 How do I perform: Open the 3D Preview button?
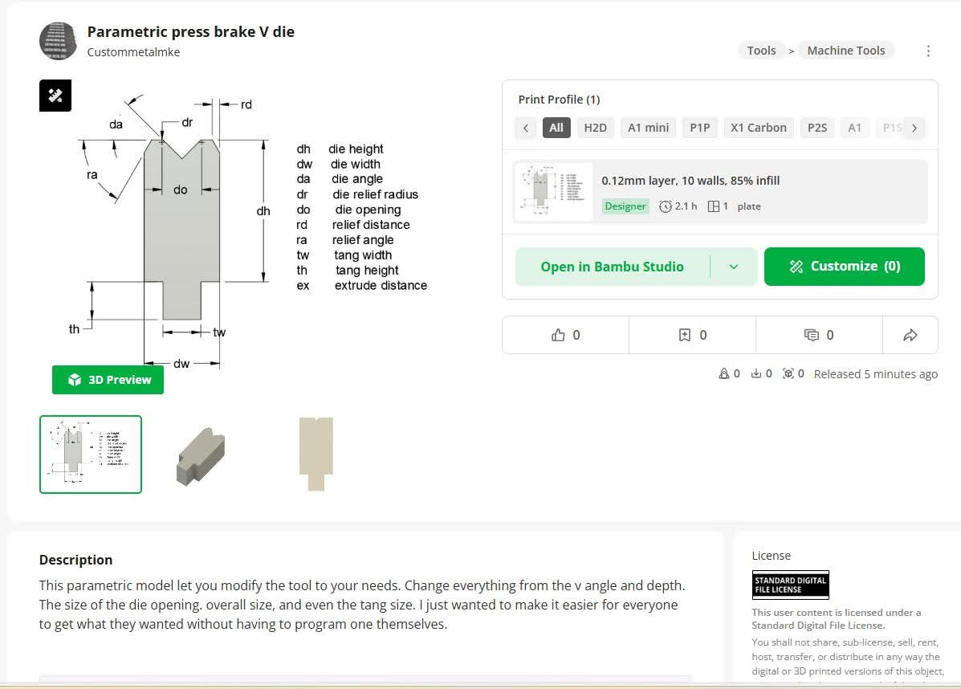[x=108, y=380]
